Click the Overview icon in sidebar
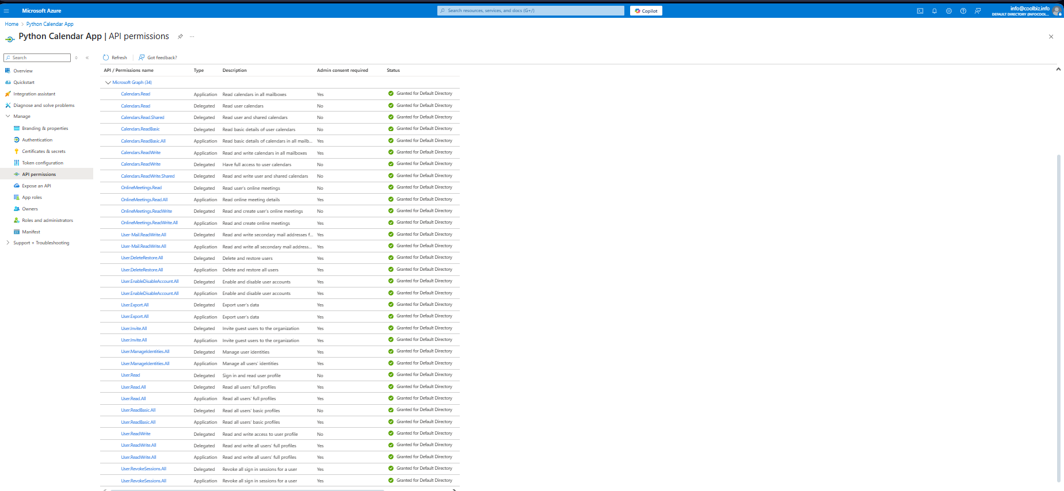Image resolution: width=1064 pixels, height=491 pixels. pyautogui.click(x=8, y=71)
